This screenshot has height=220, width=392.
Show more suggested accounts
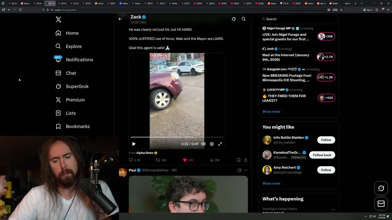tap(271, 183)
